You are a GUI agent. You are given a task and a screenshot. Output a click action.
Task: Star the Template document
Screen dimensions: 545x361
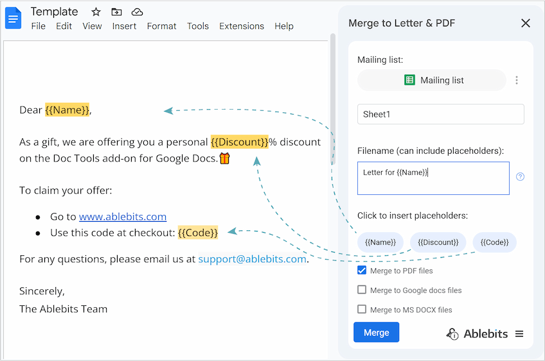click(x=96, y=12)
